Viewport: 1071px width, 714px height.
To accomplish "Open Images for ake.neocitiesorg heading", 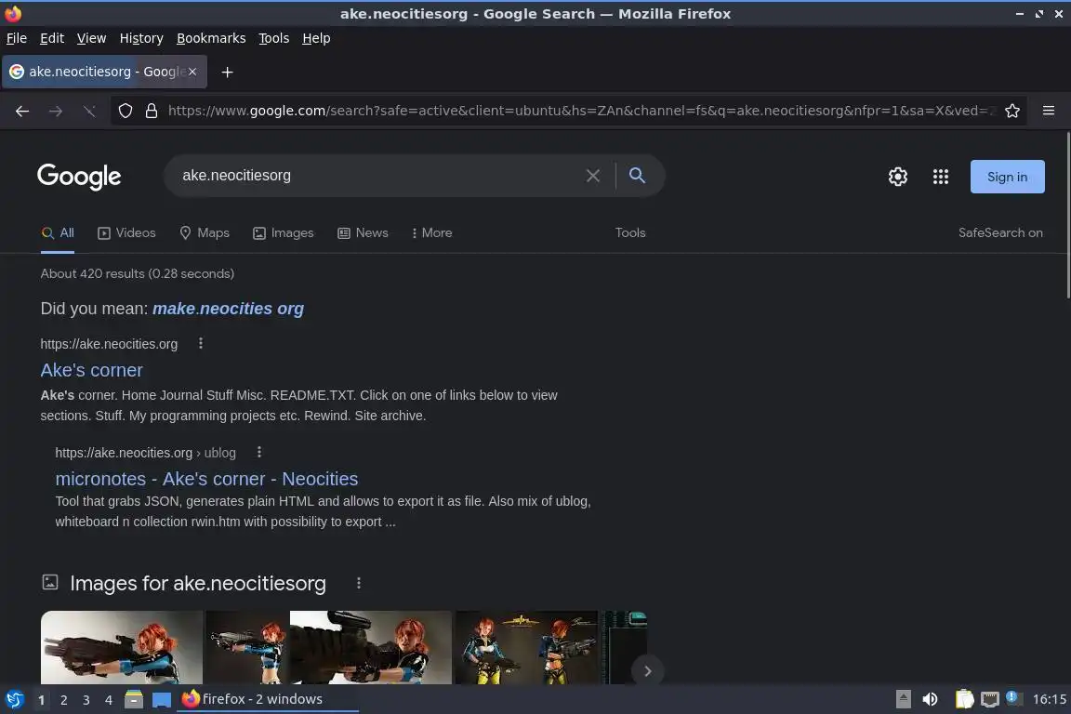I will 197,584.
